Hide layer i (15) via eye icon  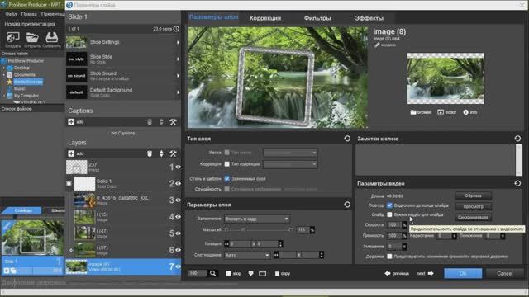[x=178, y=216]
